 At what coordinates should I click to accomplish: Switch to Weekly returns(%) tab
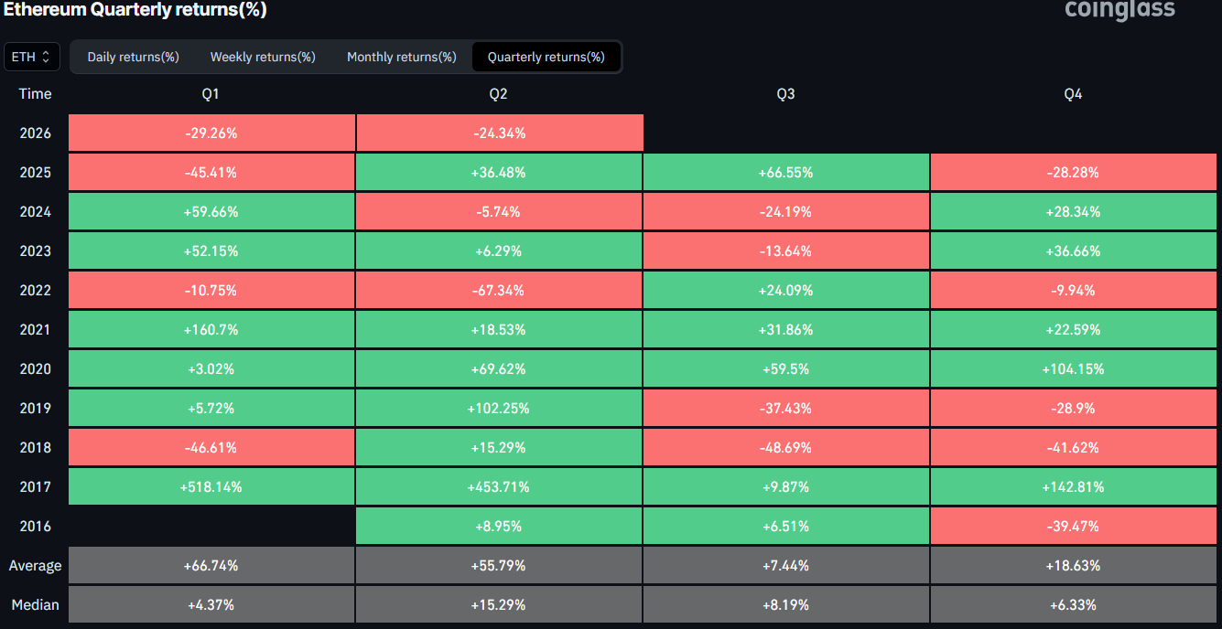(263, 57)
